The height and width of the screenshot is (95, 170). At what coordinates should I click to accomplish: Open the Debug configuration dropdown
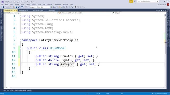[33, 7]
